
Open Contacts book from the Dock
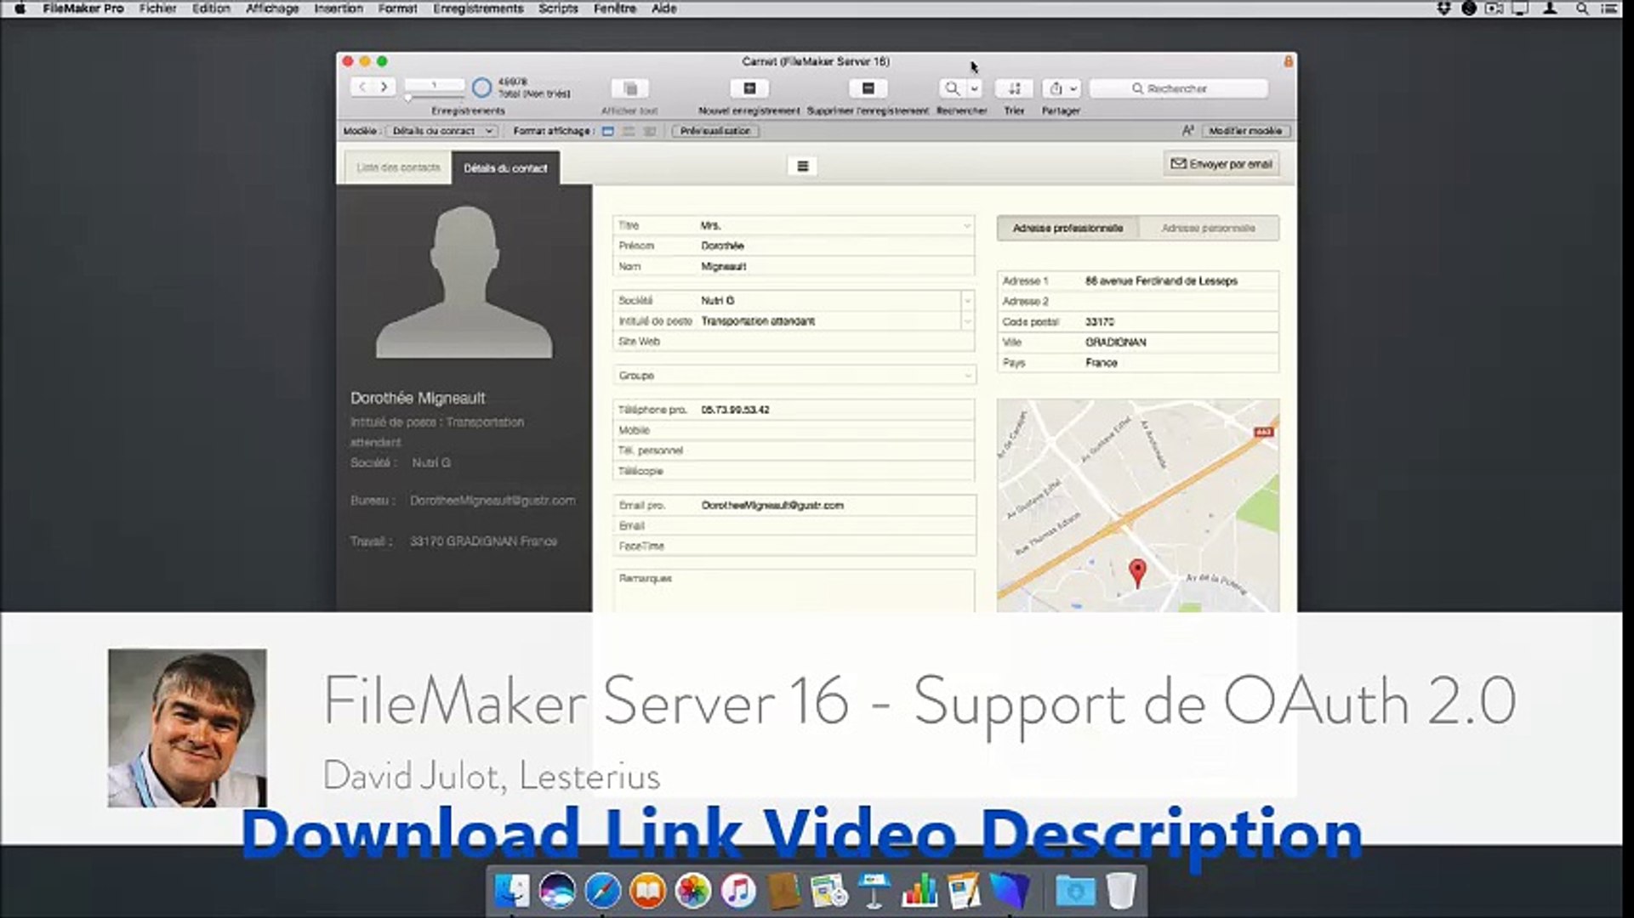(x=783, y=891)
